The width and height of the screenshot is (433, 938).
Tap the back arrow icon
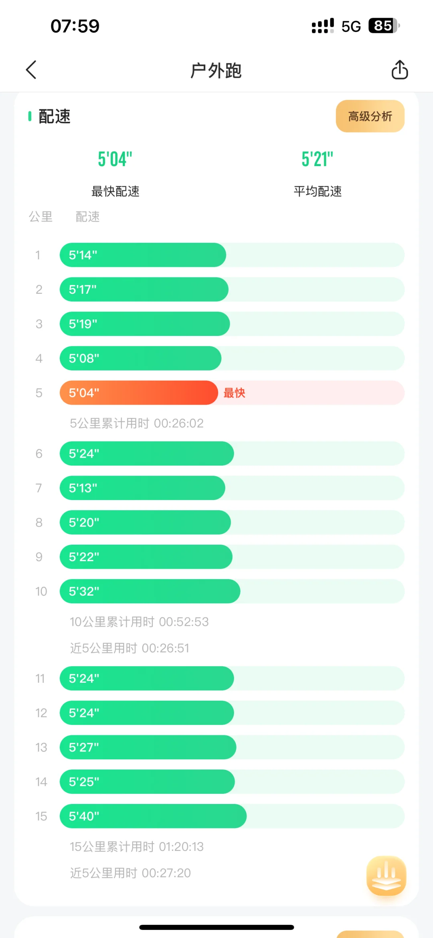pyautogui.click(x=31, y=70)
